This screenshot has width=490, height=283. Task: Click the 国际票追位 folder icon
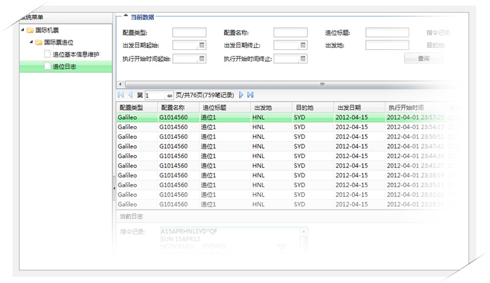pyautogui.click(x=38, y=42)
